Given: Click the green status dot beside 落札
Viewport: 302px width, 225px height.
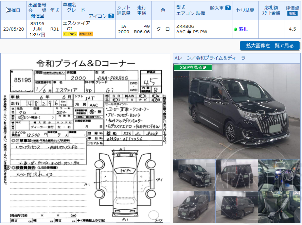Looking at the screenshot, I should coord(236,29).
